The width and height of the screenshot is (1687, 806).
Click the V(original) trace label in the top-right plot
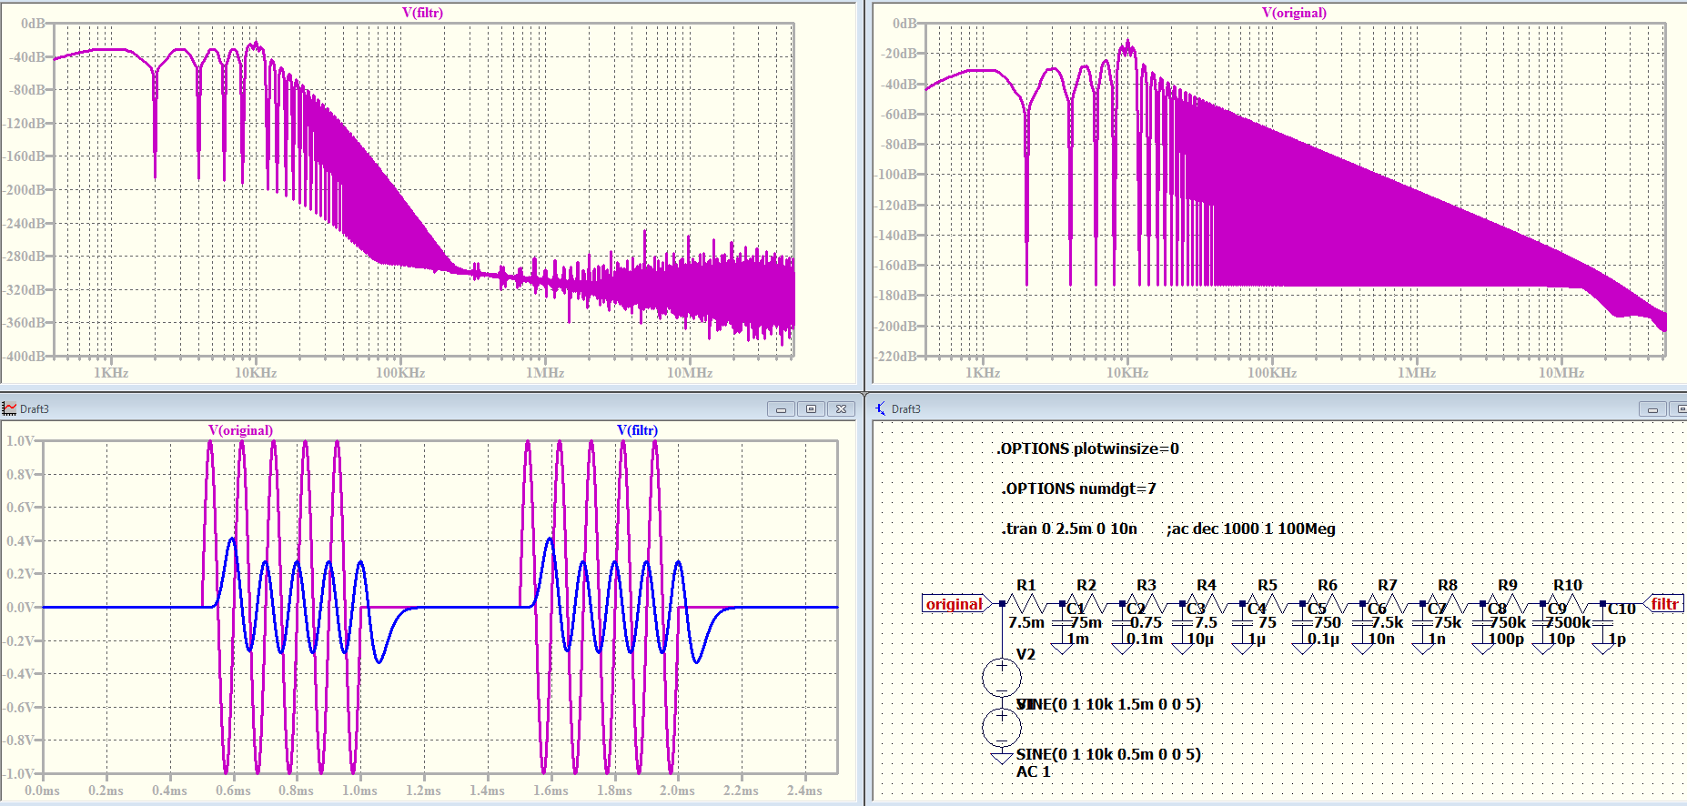point(1294,13)
